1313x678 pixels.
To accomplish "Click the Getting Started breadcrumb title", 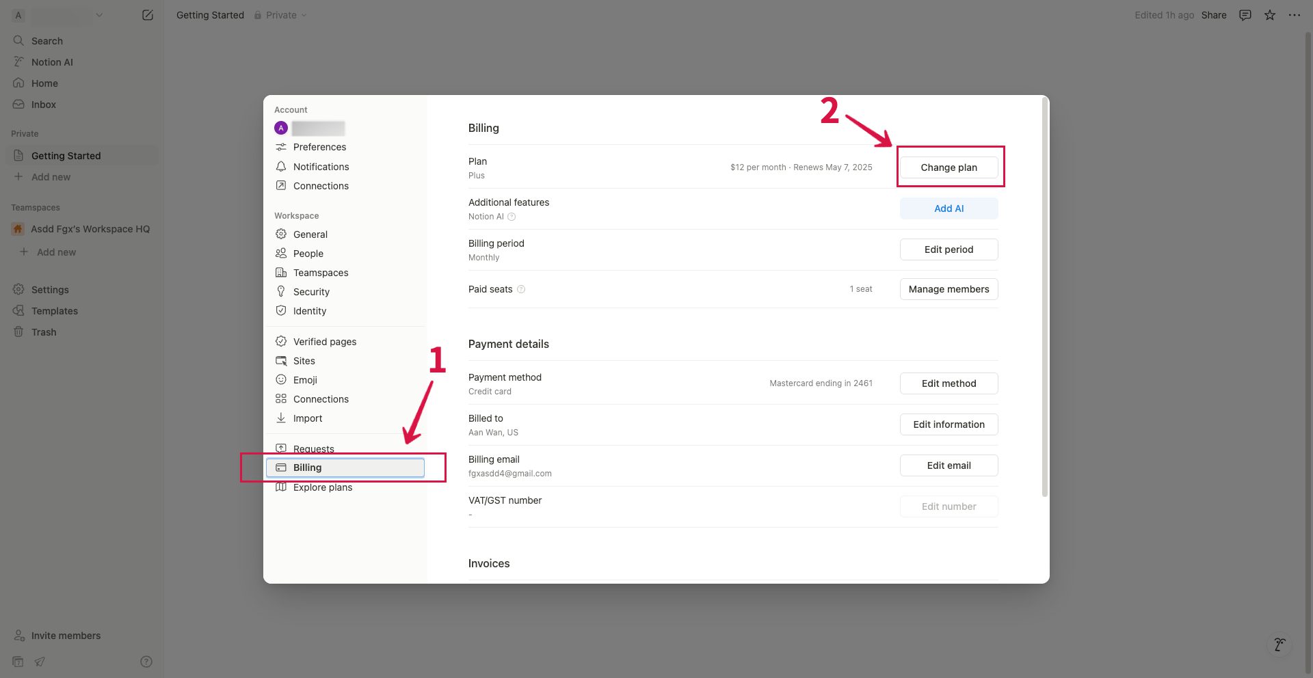I will click(210, 15).
